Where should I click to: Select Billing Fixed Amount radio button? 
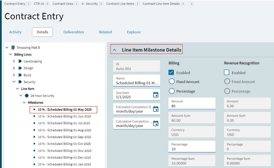click(x=172, y=81)
